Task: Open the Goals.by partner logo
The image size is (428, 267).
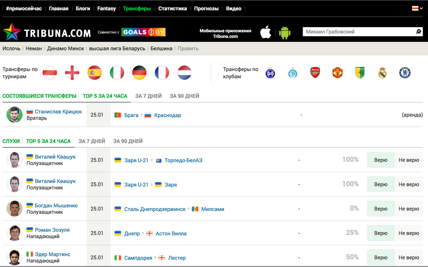Action: coord(143,32)
